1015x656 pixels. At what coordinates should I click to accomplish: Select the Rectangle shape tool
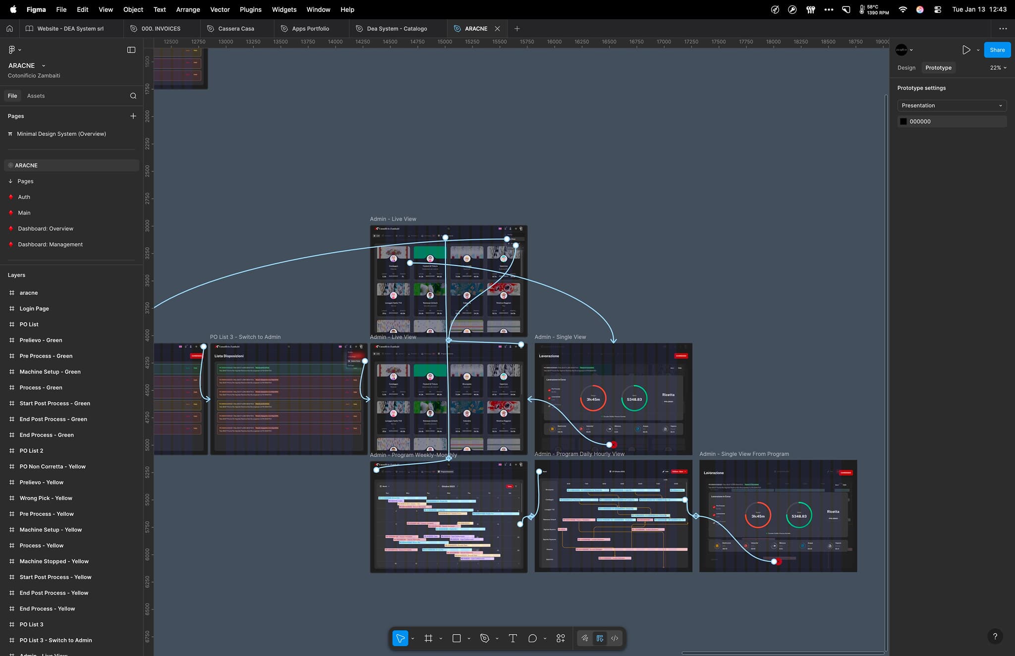(457, 638)
